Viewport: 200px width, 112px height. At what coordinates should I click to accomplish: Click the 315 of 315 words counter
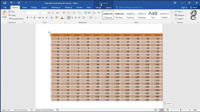20,110
